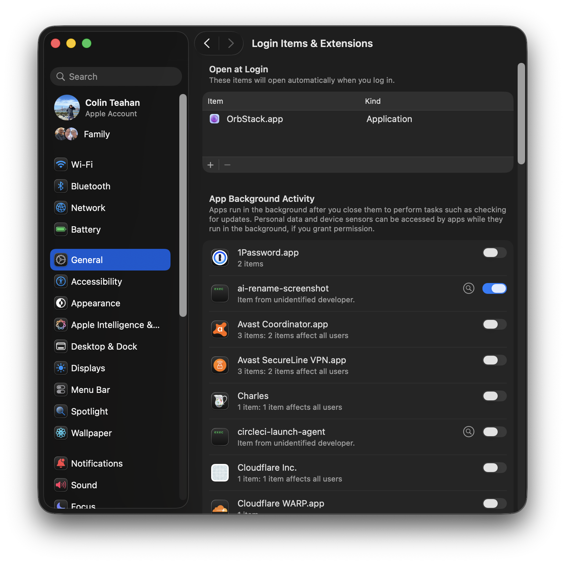The width and height of the screenshot is (565, 564).
Task: Open Notifications via the bell icon
Action: tap(61, 463)
